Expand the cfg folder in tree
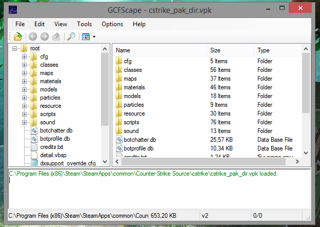Image resolution: width=320 pixels, height=227 pixels. [x=24, y=56]
